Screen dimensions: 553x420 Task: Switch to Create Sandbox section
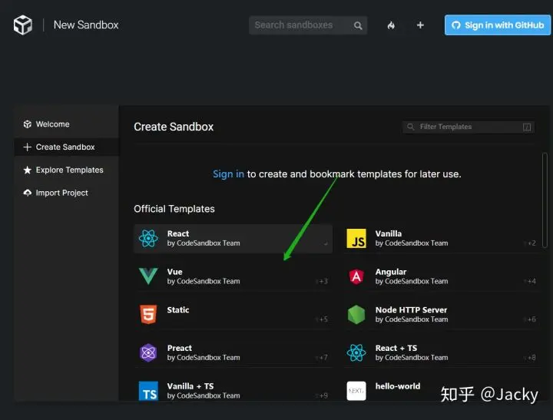pos(65,147)
